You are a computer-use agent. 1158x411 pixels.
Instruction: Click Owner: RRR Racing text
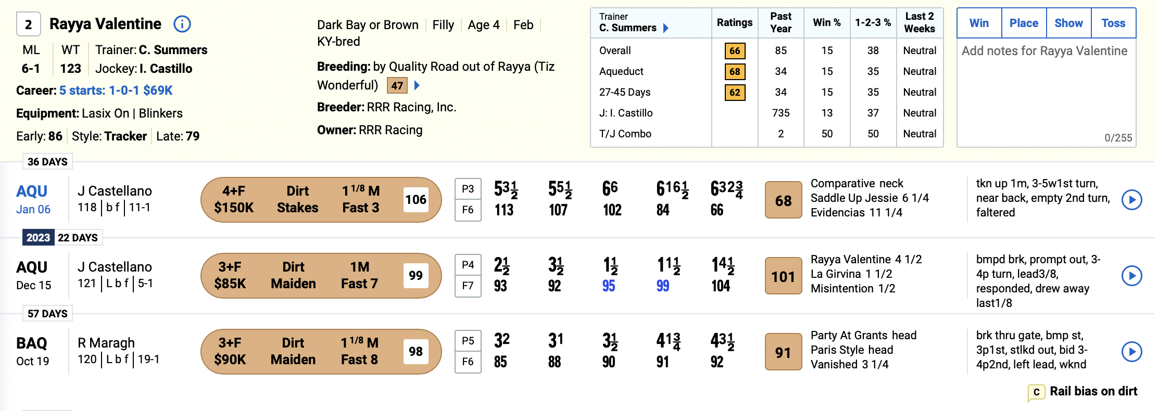(x=370, y=130)
